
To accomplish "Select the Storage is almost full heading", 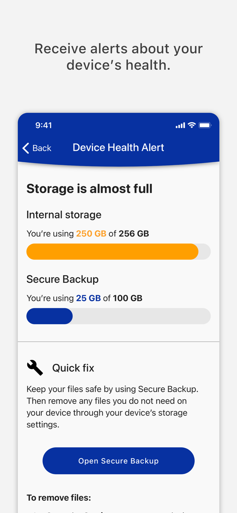I will [90, 188].
